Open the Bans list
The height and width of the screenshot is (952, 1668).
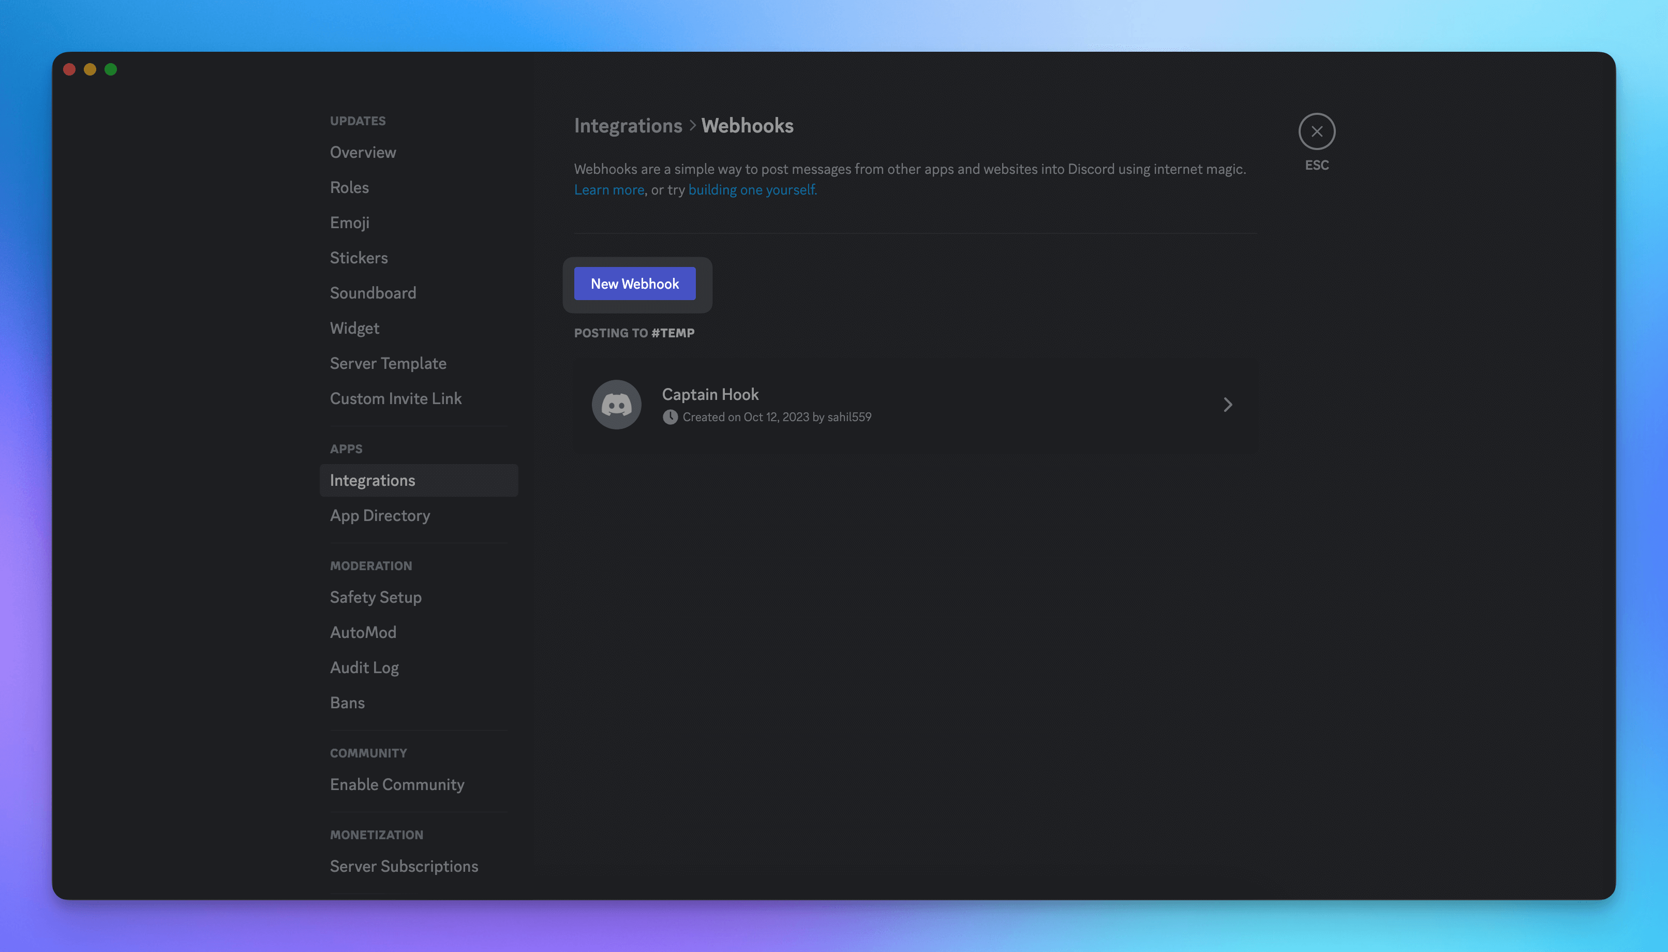[419, 703]
